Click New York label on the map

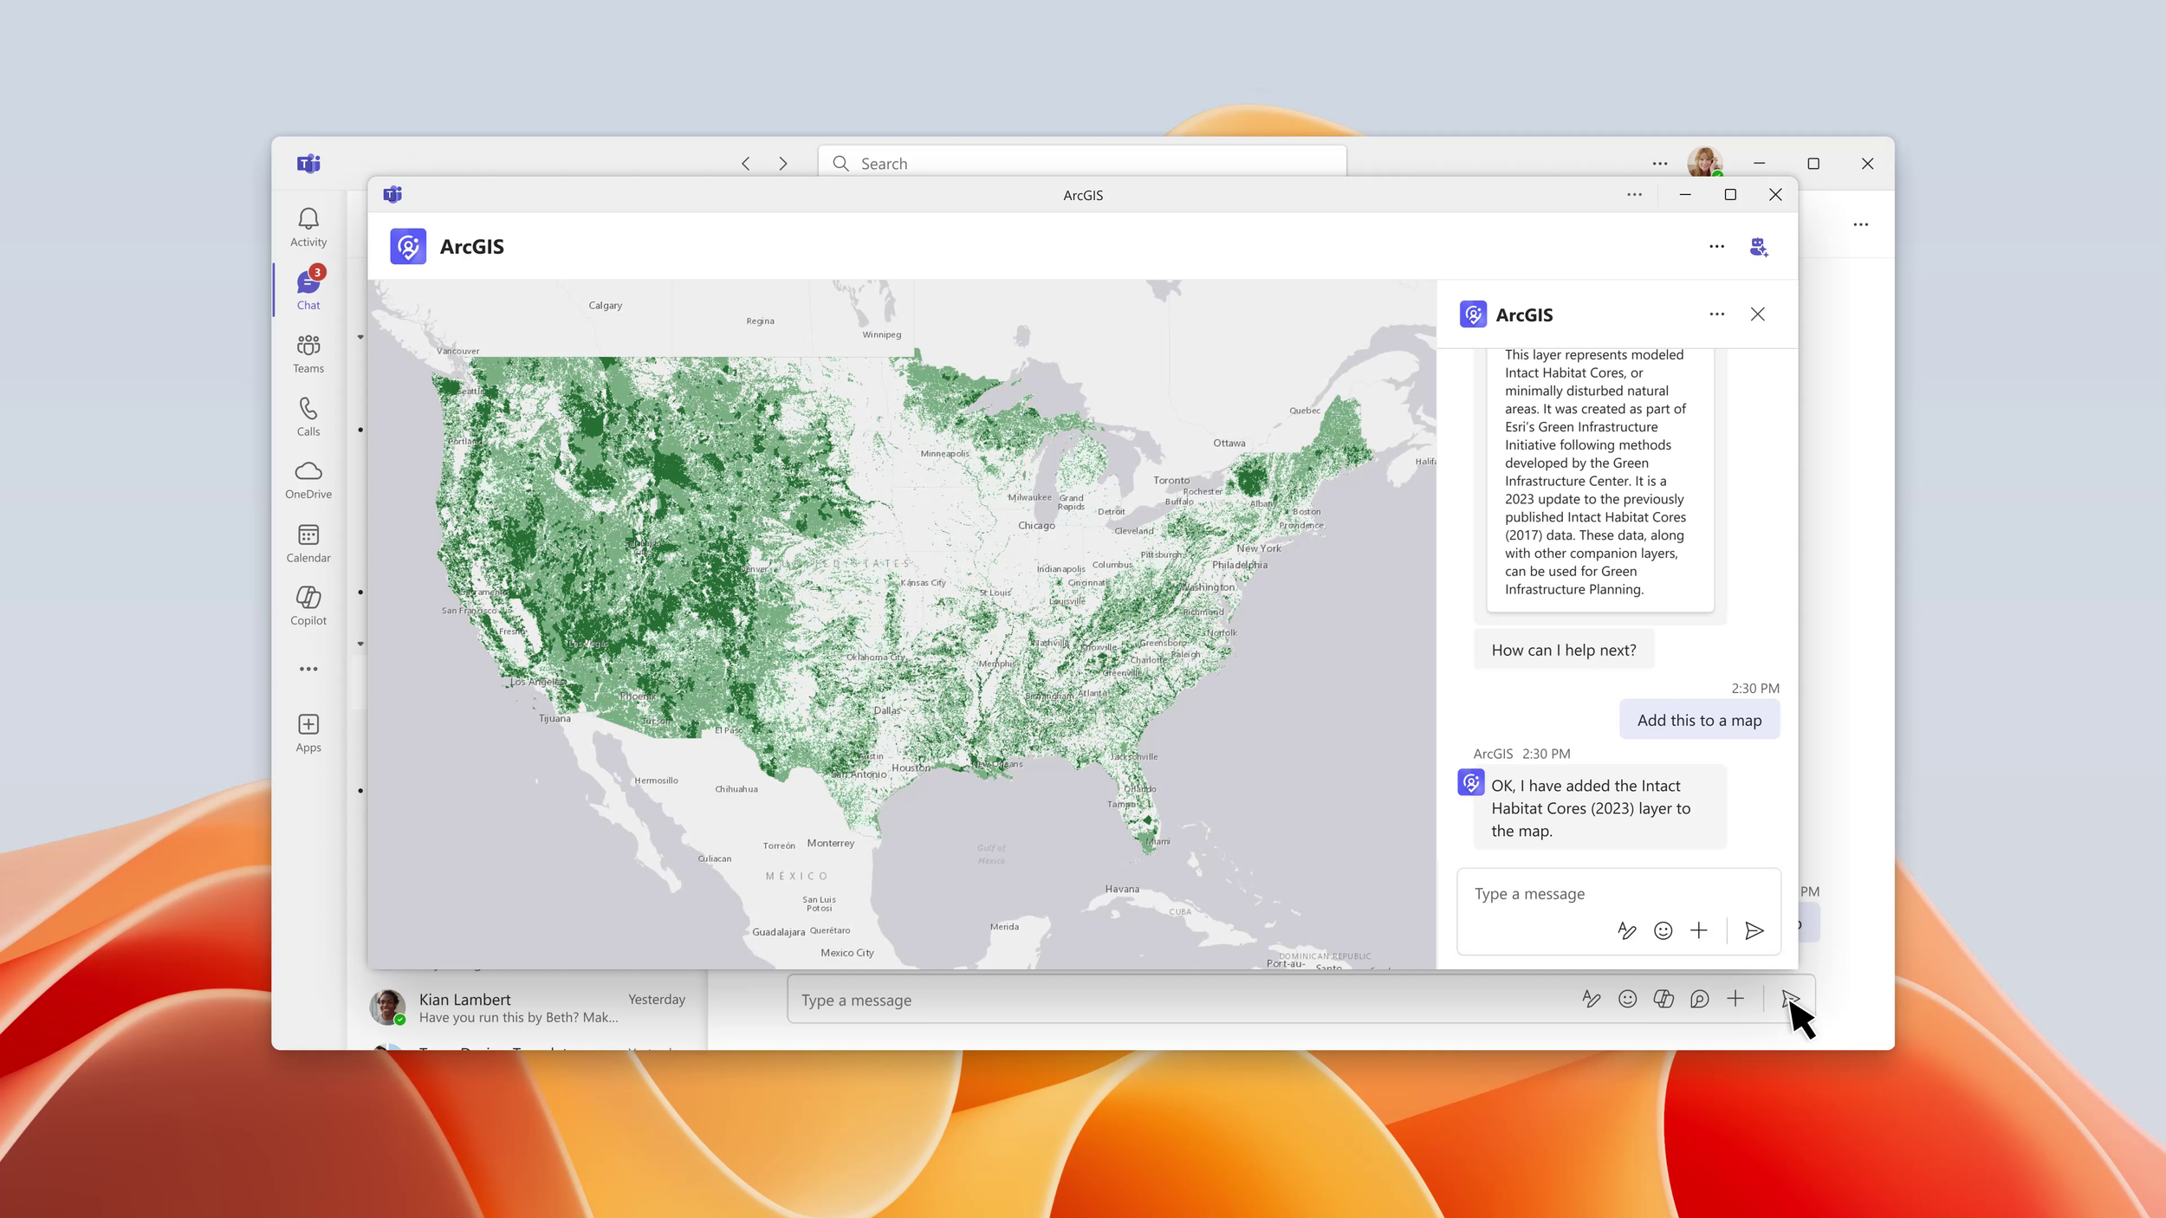(1258, 548)
